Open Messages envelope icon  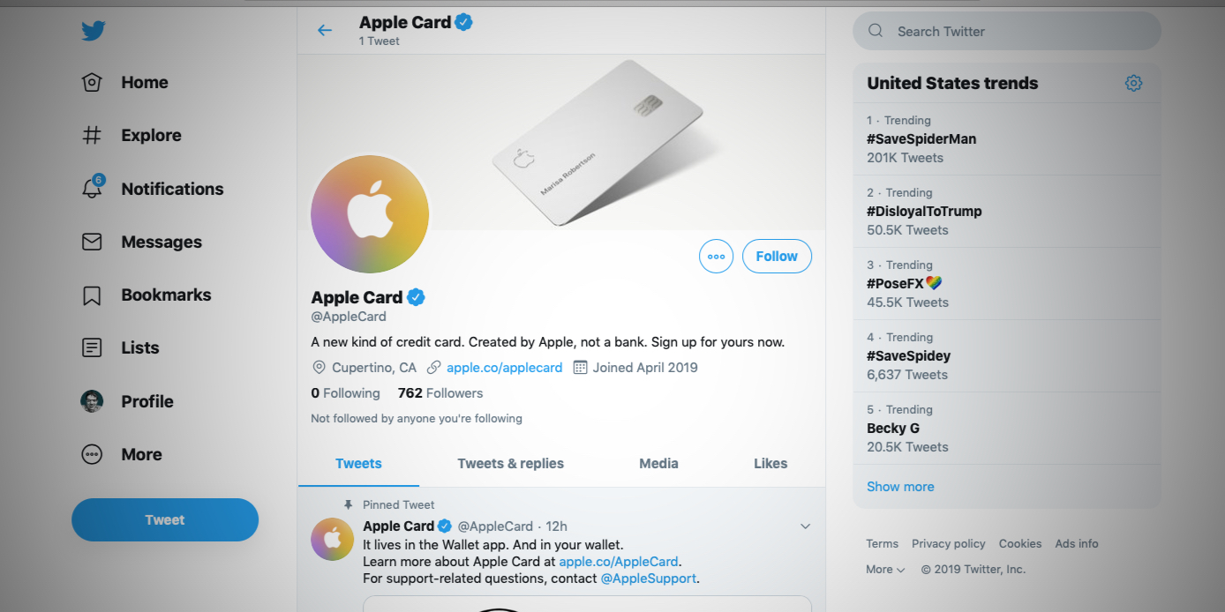[x=92, y=242]
